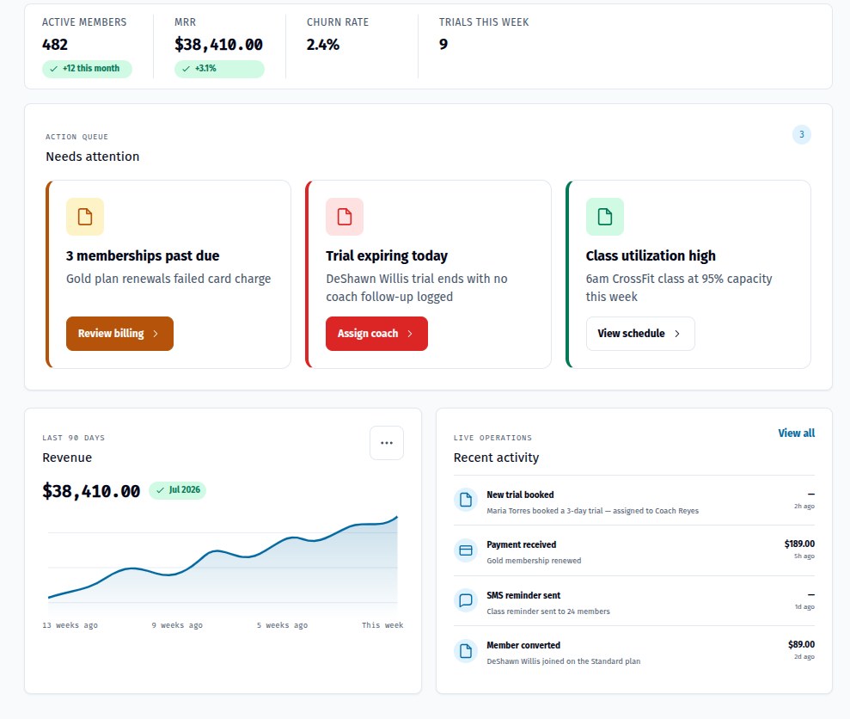Click Class reminder sent to 24 members text
The image size is (850, 719).
click(x=548, y=611)
